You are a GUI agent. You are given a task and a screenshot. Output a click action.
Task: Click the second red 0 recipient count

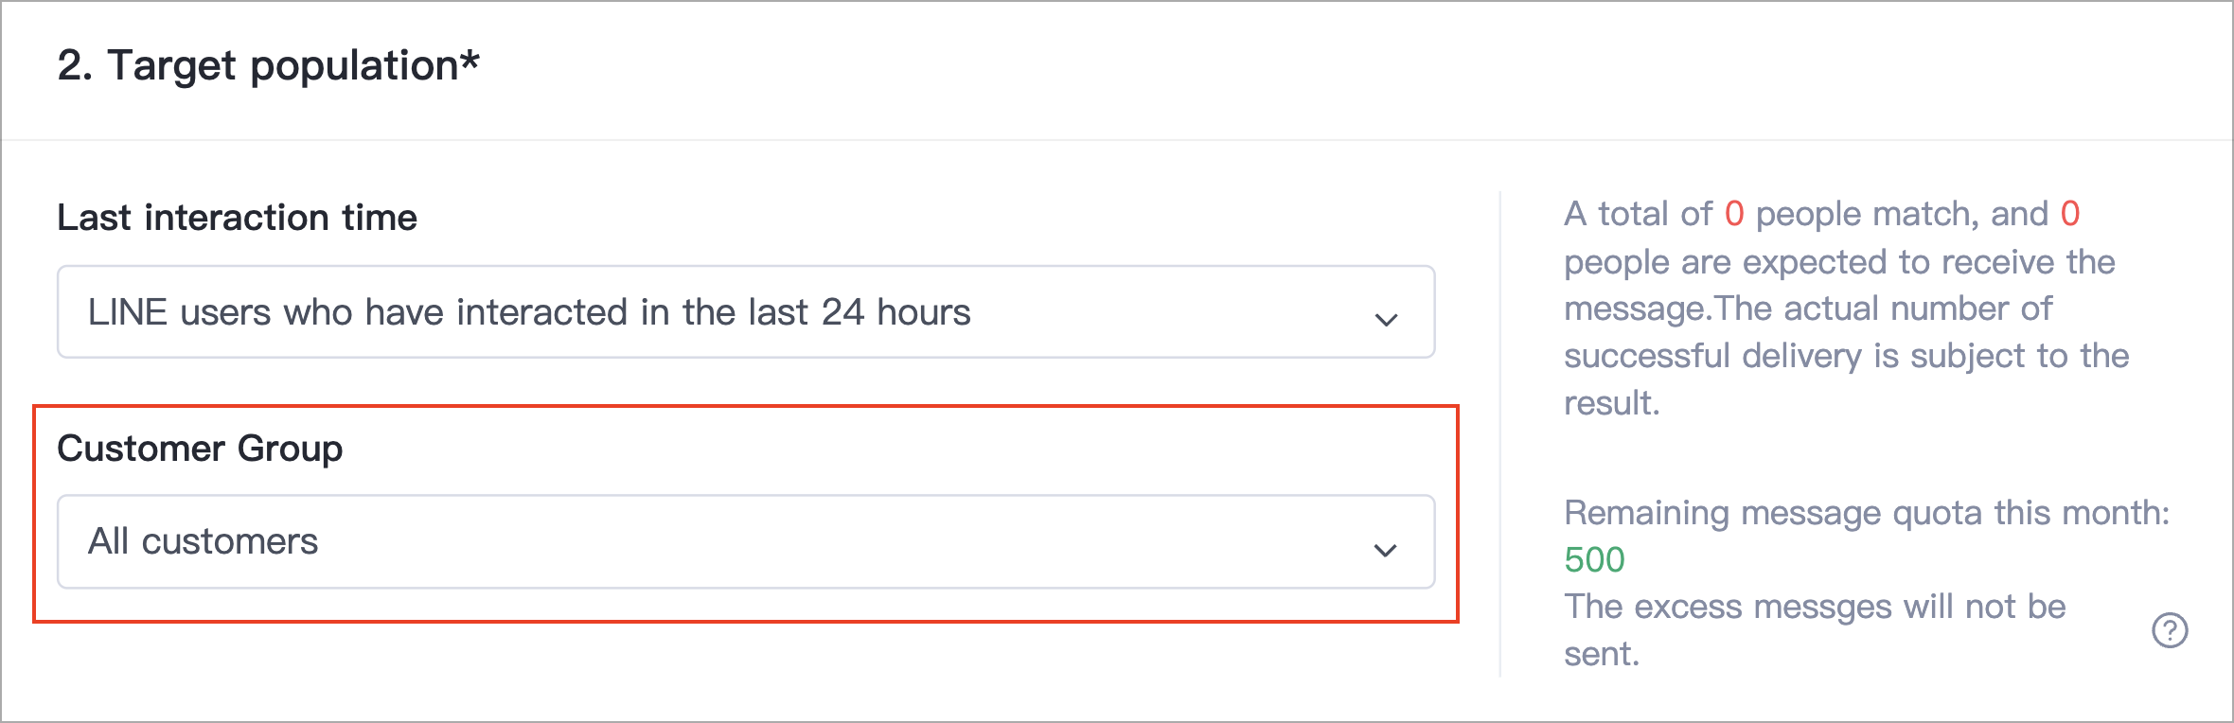(2070, 214)
